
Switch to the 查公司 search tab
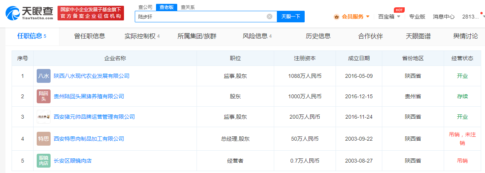point(145,7)
